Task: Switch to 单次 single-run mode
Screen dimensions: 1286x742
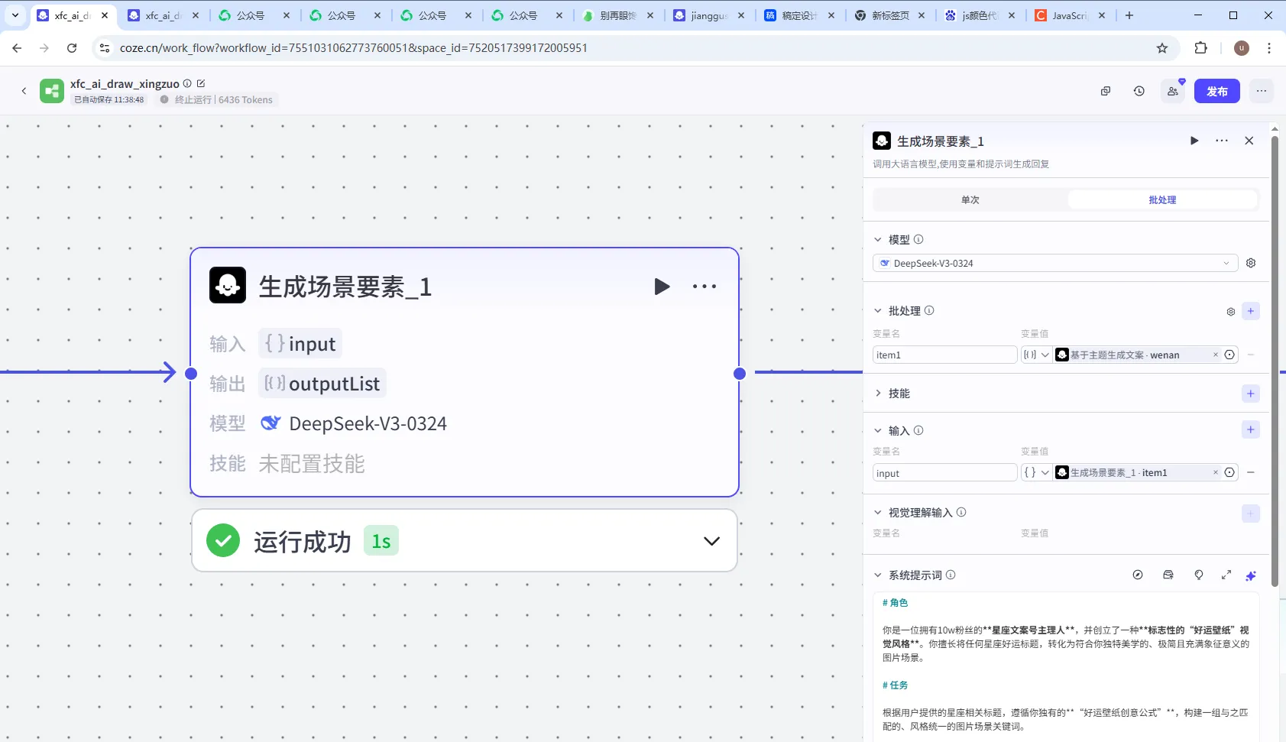Action: point(970,200)
